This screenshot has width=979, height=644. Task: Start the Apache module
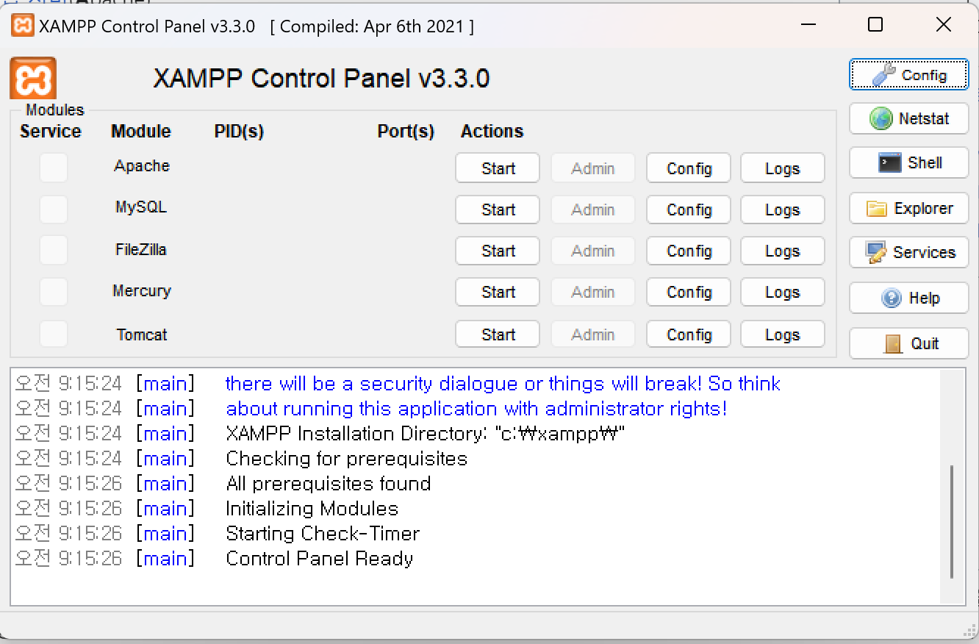point(498,168)
